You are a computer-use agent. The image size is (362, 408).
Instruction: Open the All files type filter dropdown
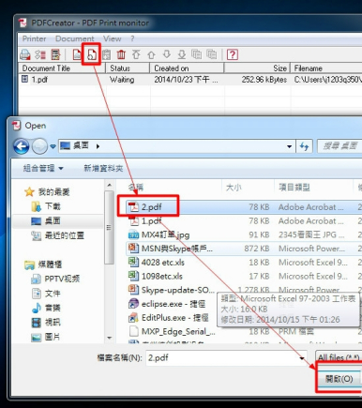coord(339,357)
